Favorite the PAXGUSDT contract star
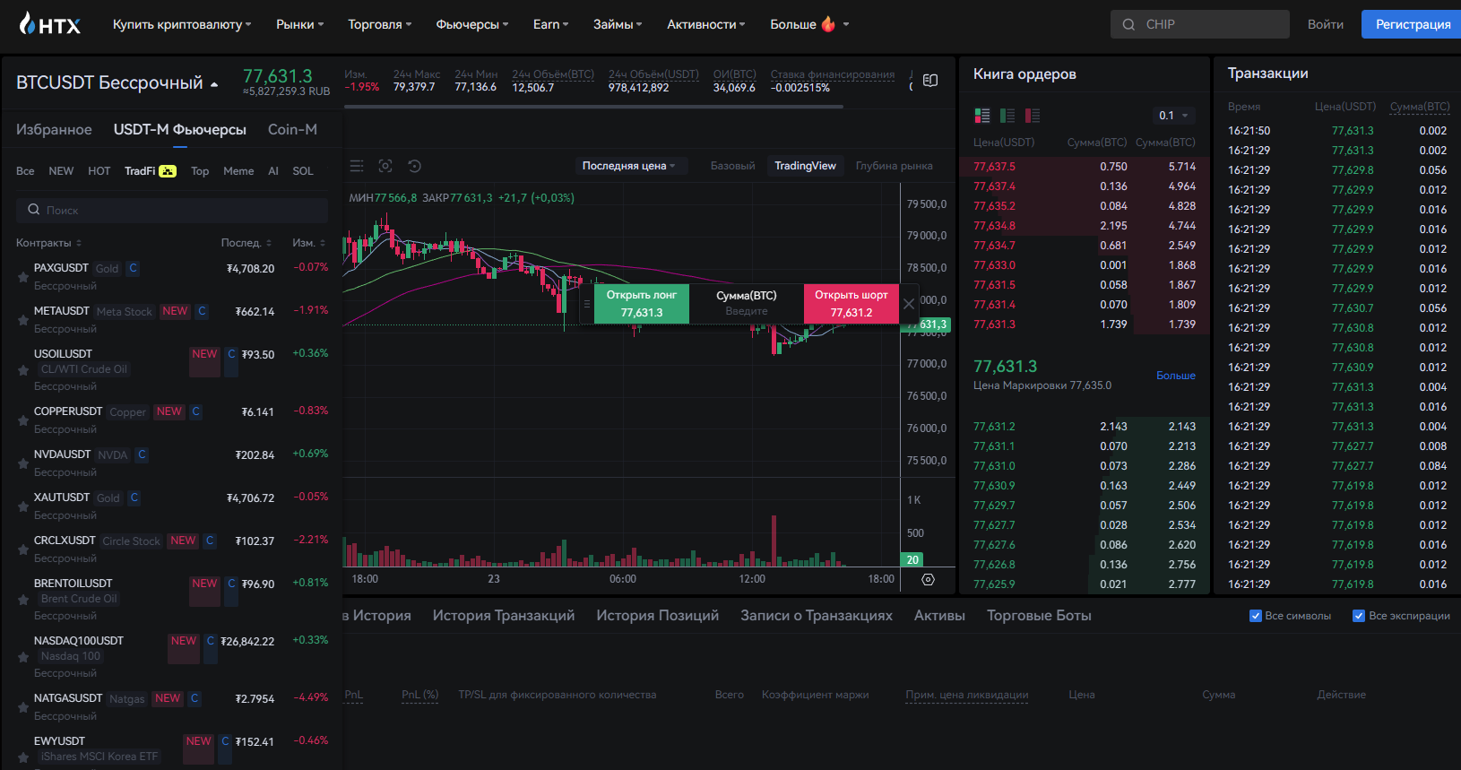The width and height of the screenshot is (1461, 770). 23,277
